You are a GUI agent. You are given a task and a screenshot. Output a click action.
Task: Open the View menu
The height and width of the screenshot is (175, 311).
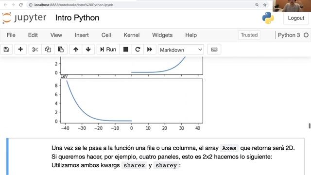(x=56, y=35)
